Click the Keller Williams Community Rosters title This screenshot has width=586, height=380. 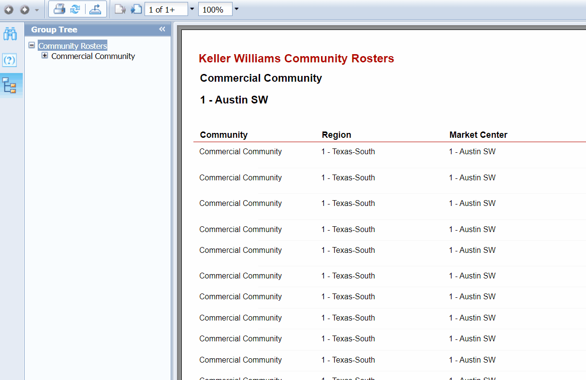pyautogui.click(x=296, y=58)
